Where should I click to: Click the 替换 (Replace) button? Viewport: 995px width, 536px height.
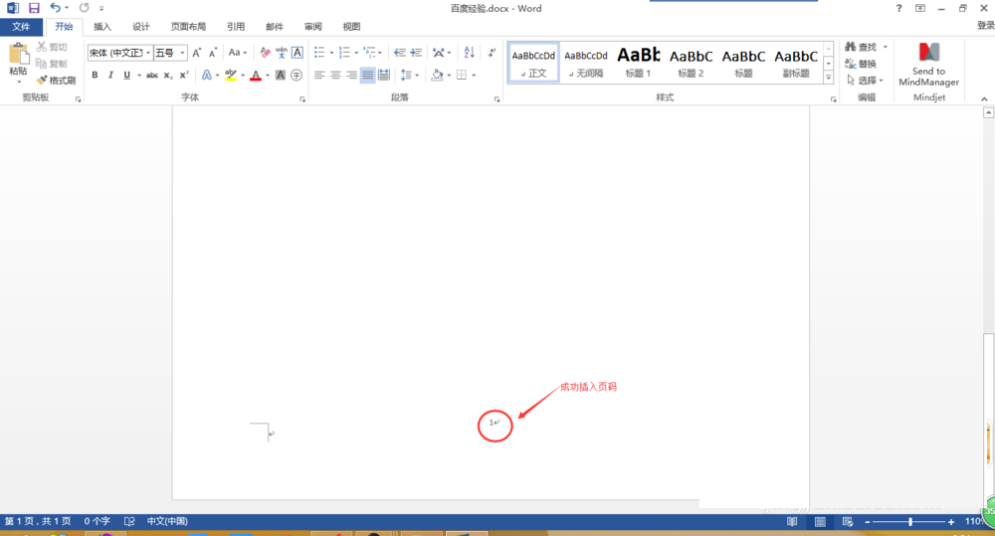861,64
